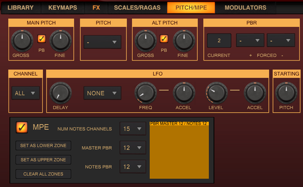The height and width of the screenshot is (187, 303).
Task: Click CLEAR ALL ZONES button
Action: pos(43,174)
